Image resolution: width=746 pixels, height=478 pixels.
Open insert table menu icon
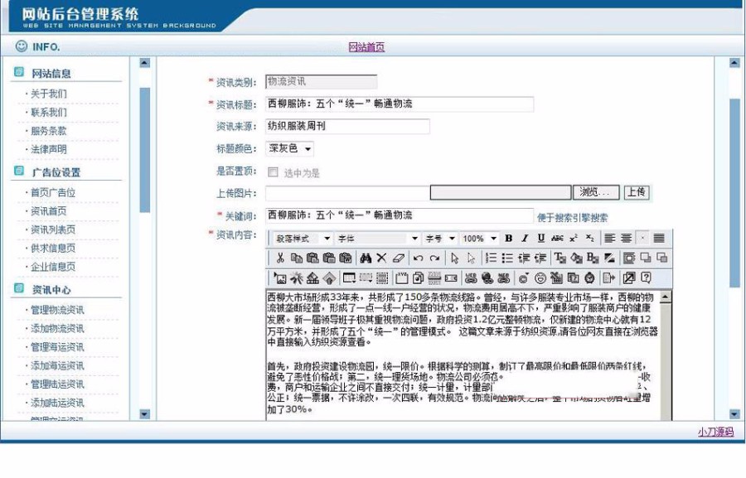point(349,278)
